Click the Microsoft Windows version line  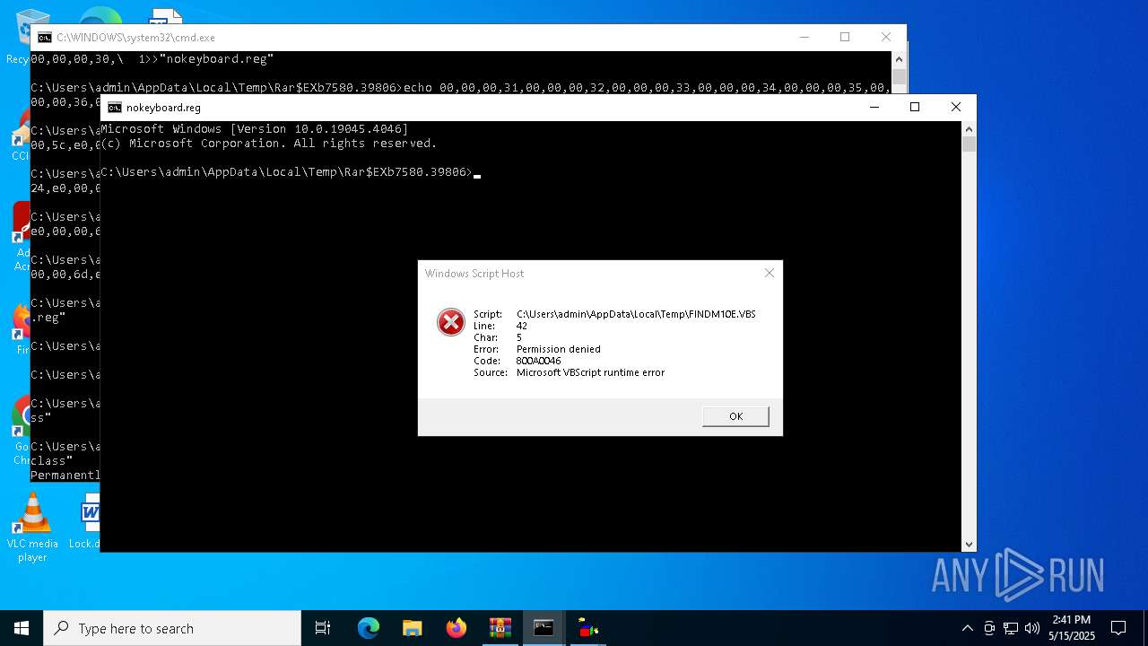[255, 129]
